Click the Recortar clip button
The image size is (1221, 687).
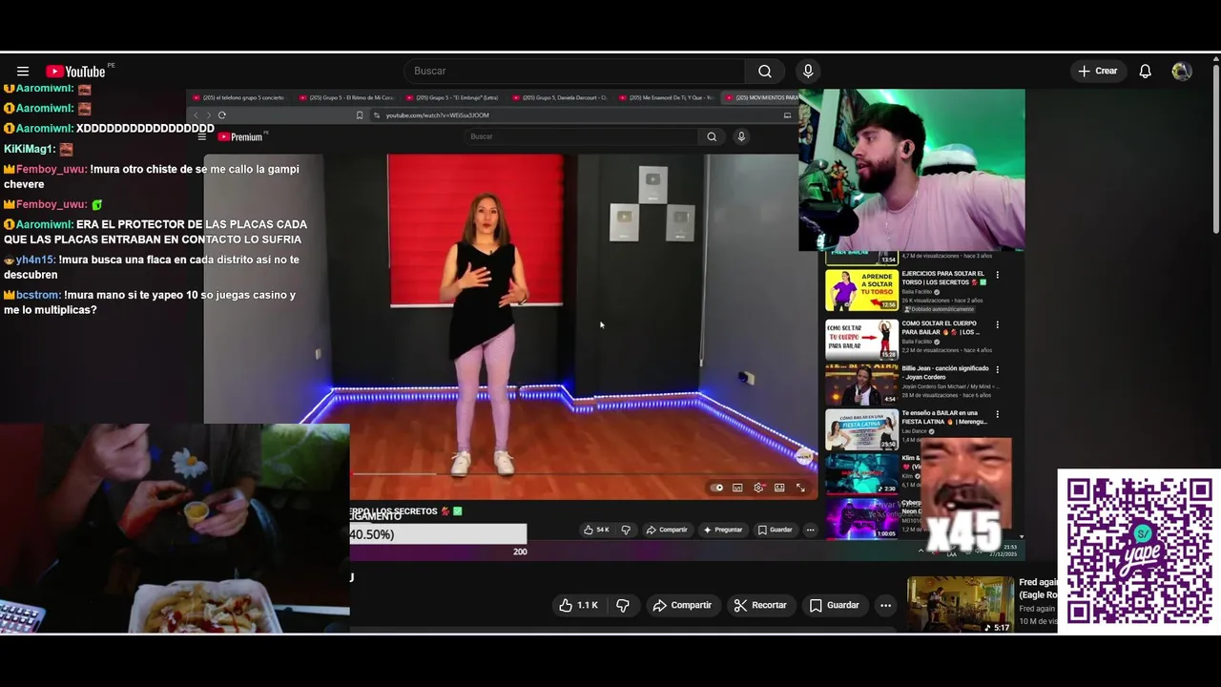tap(760, 605)
